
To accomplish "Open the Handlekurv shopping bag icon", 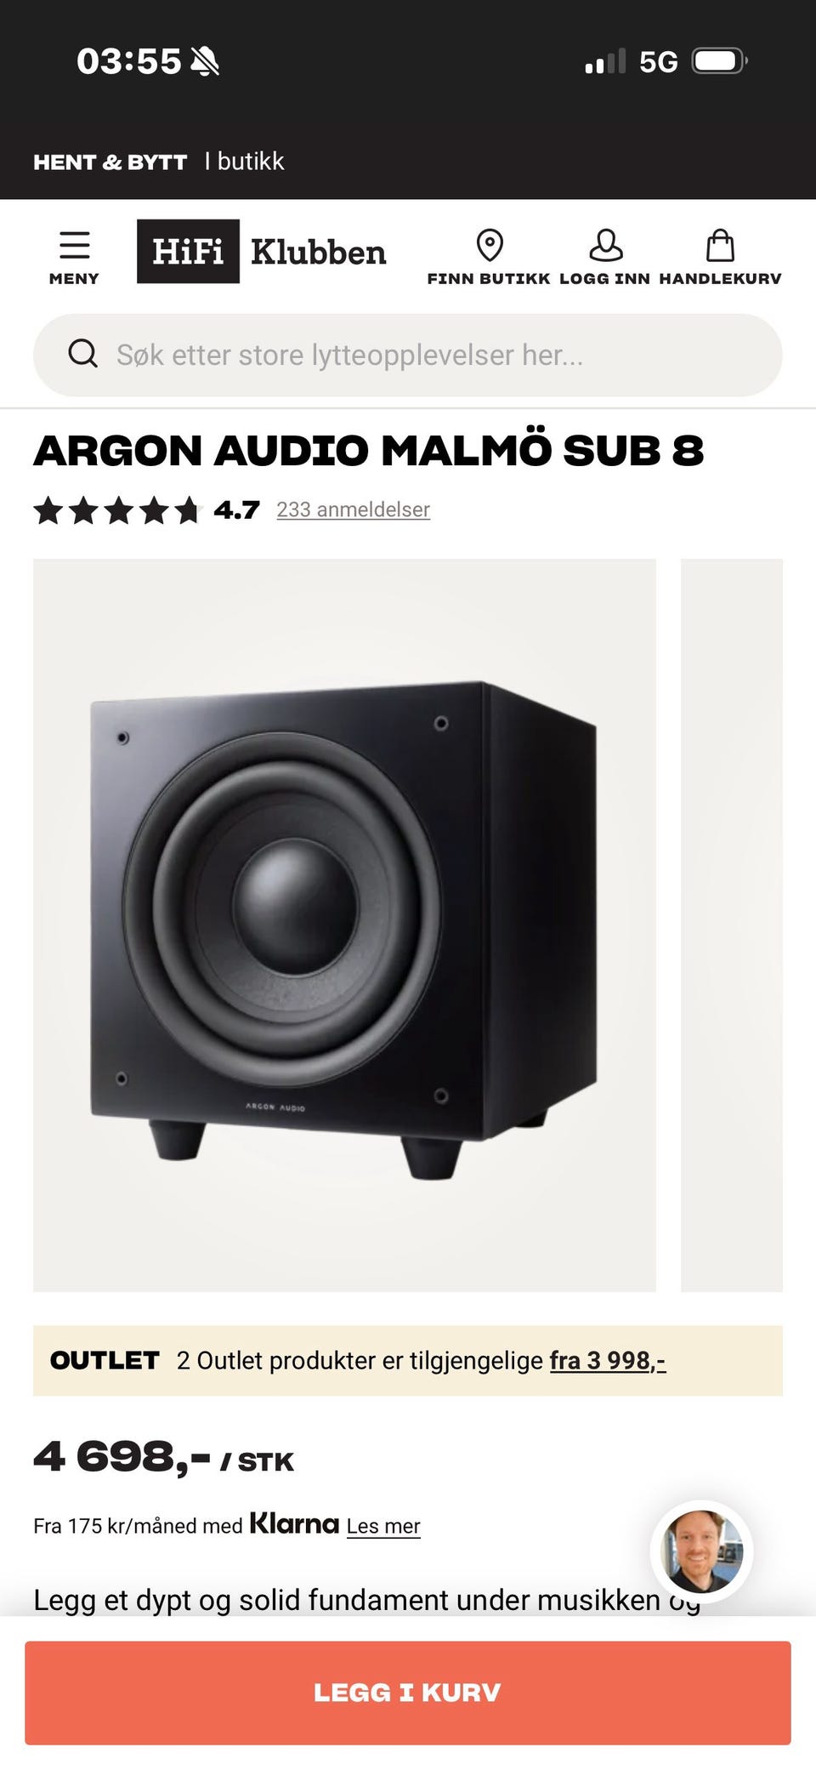I will (x=720, y=246).
